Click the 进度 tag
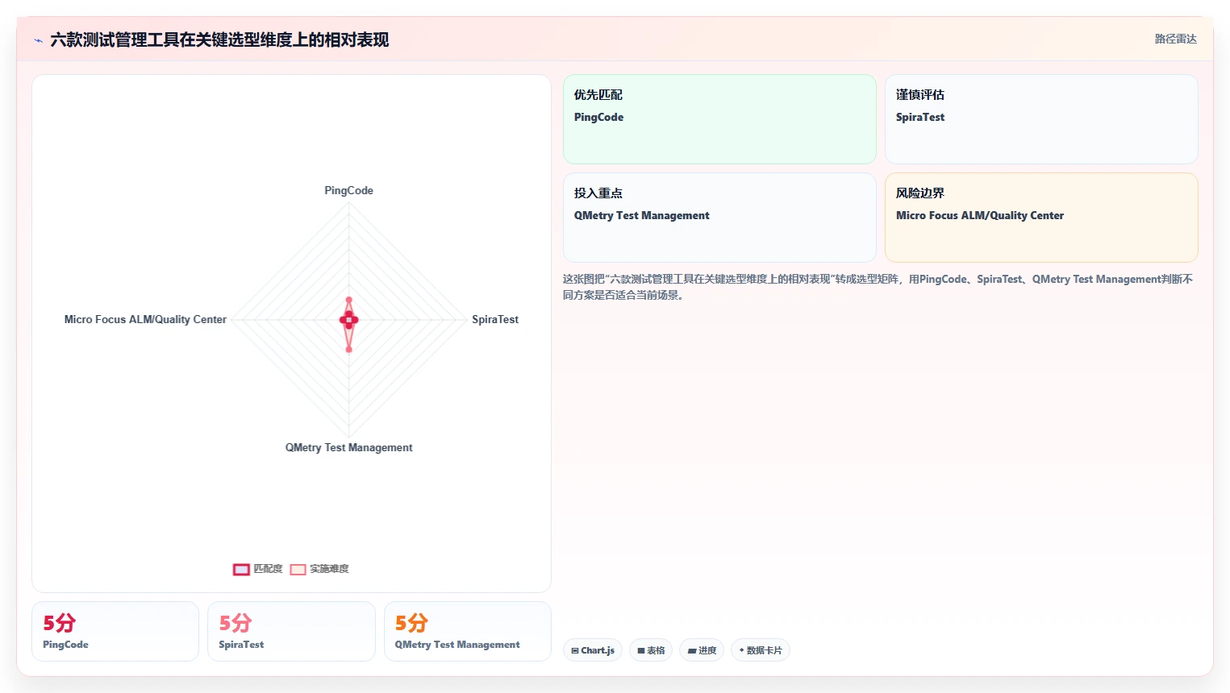The height and width of the screenshot is (693, 1230). [702, 650]
